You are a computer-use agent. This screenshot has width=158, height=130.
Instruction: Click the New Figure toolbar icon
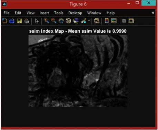5,21
